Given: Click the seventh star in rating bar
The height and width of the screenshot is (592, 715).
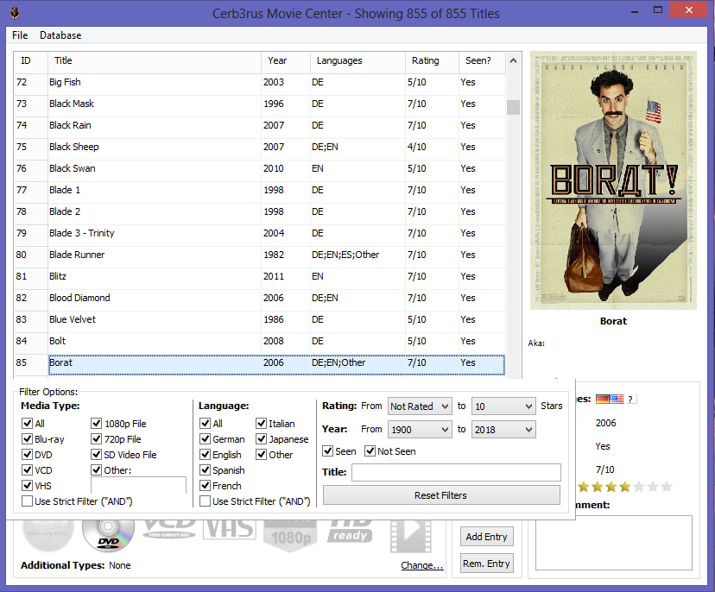Looking at the screenshot, I should (x=666, y=487).
